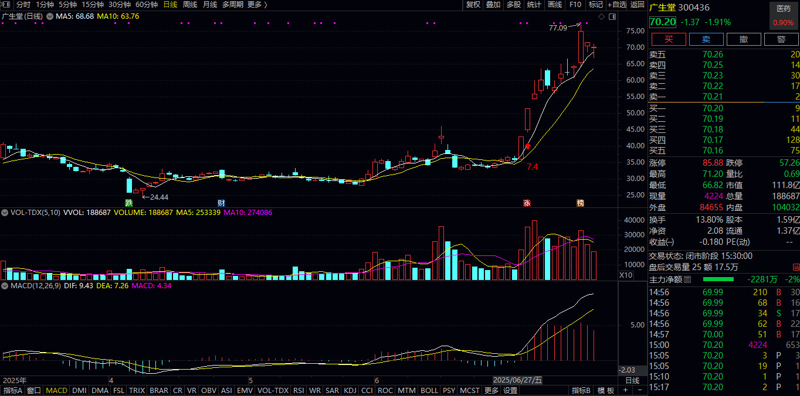
Task: Click the green '跌' event marker
Action: coord(128,203)
